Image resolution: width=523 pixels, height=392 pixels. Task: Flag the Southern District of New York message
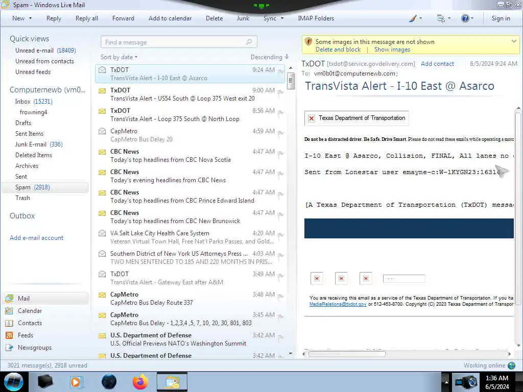[280, 256]
